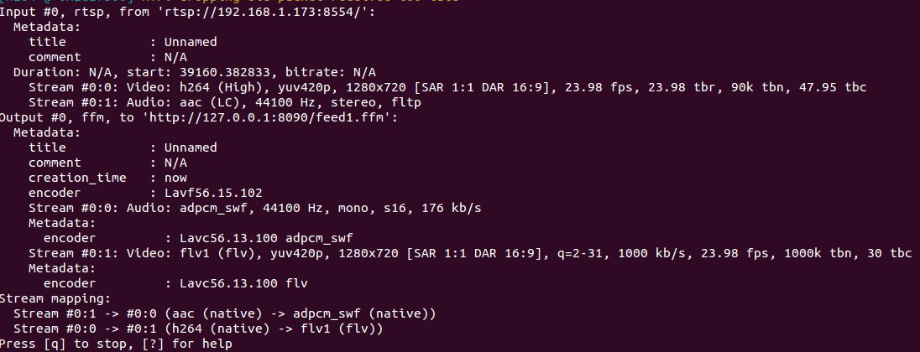The height and width of the screenshot is (352, 920).
Task: Click the output 'comment : N/A' line
Action: pos(108,163)
